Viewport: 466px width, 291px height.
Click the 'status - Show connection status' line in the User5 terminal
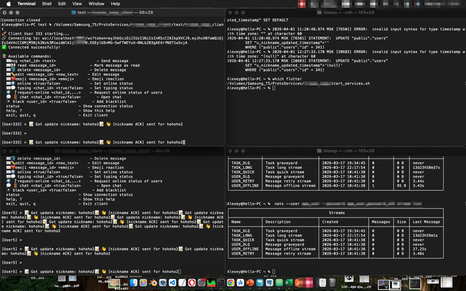tap(69, 195)
